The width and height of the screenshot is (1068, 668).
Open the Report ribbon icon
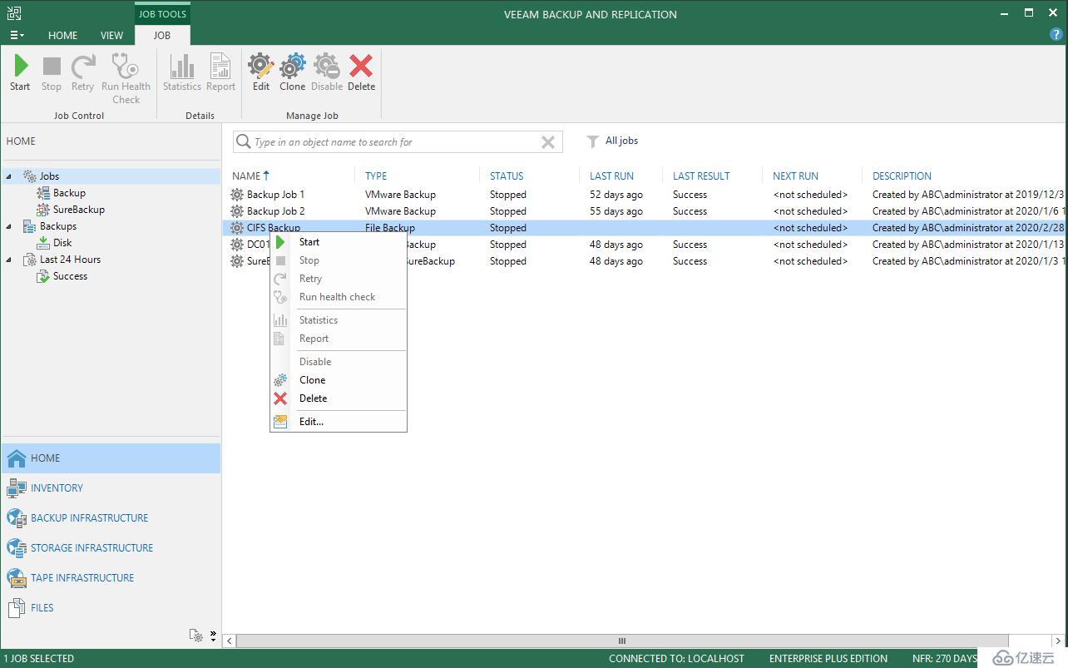(220, 67)
